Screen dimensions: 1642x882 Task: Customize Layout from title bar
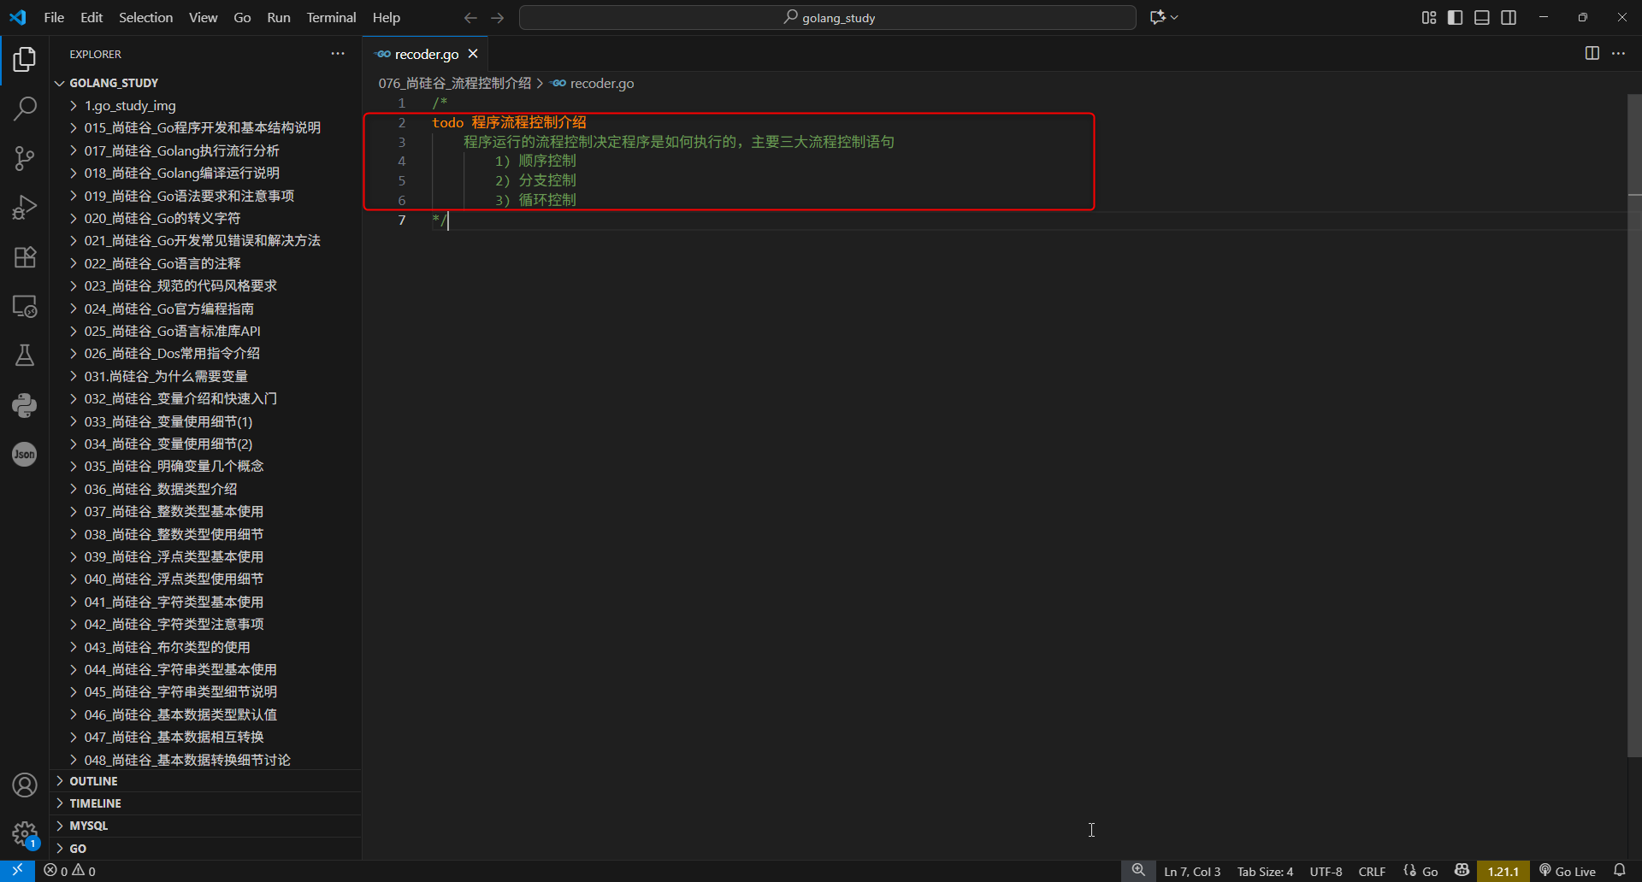1428,17
